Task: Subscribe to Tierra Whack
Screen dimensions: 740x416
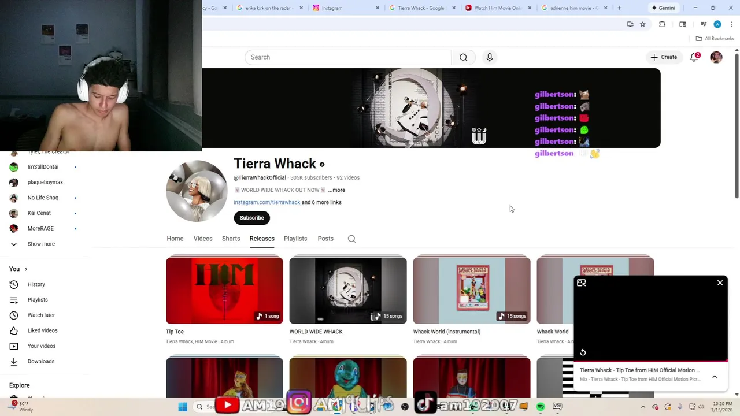Action: pyautogui.click(x=251, y=218)
